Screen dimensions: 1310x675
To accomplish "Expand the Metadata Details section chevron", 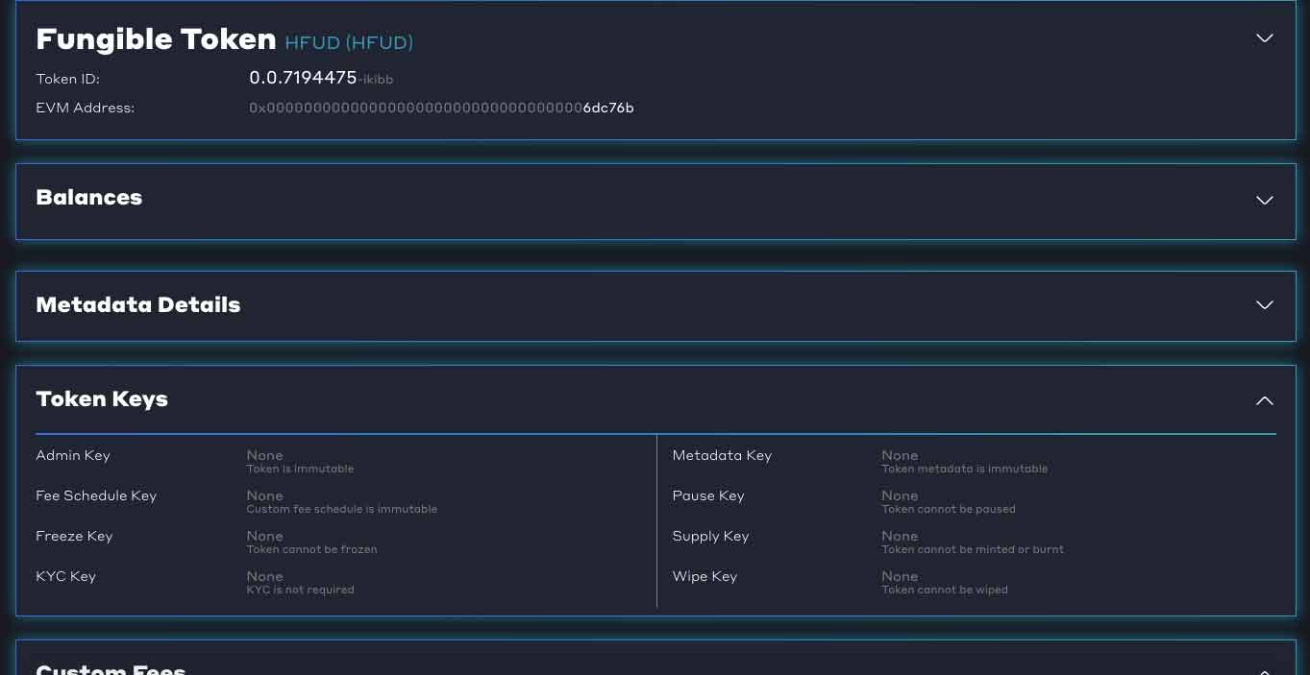I will click(x=1265, y=305).
